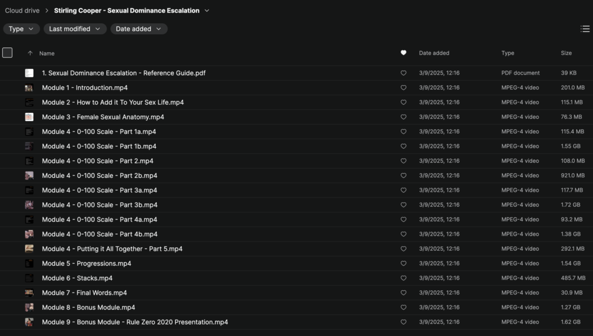Open the Date added filter menu
593x336 pixels.
138,28
